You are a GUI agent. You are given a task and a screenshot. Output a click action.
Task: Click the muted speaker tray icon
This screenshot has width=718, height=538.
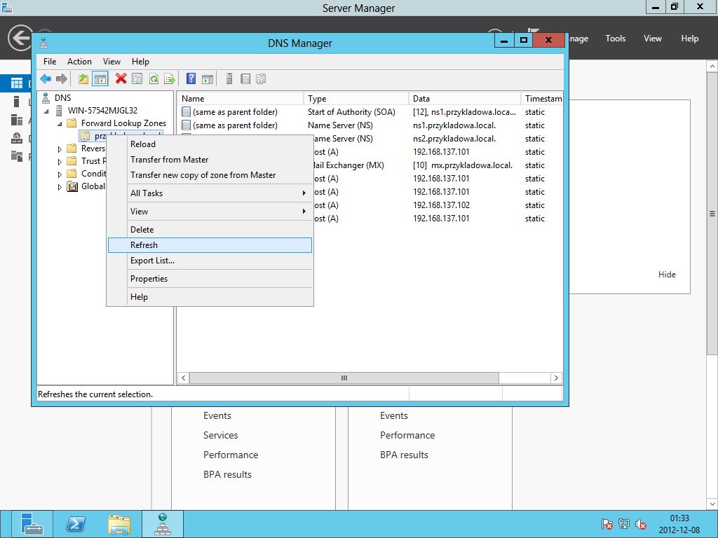click(x=641, y=524)
